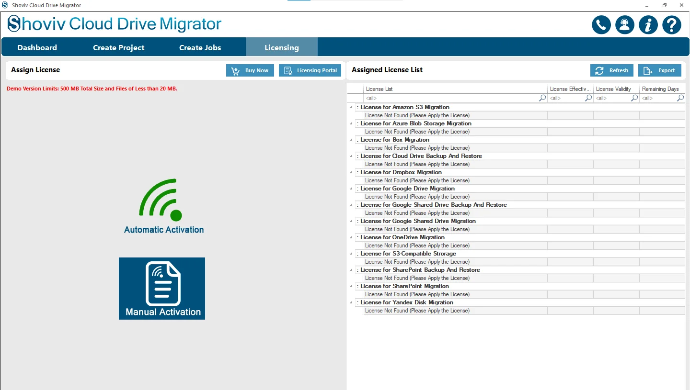Image resolution: width=690 pixels, height=390 pixels.
Task: Click the Refresh button
Action: [x=612, y=70]
